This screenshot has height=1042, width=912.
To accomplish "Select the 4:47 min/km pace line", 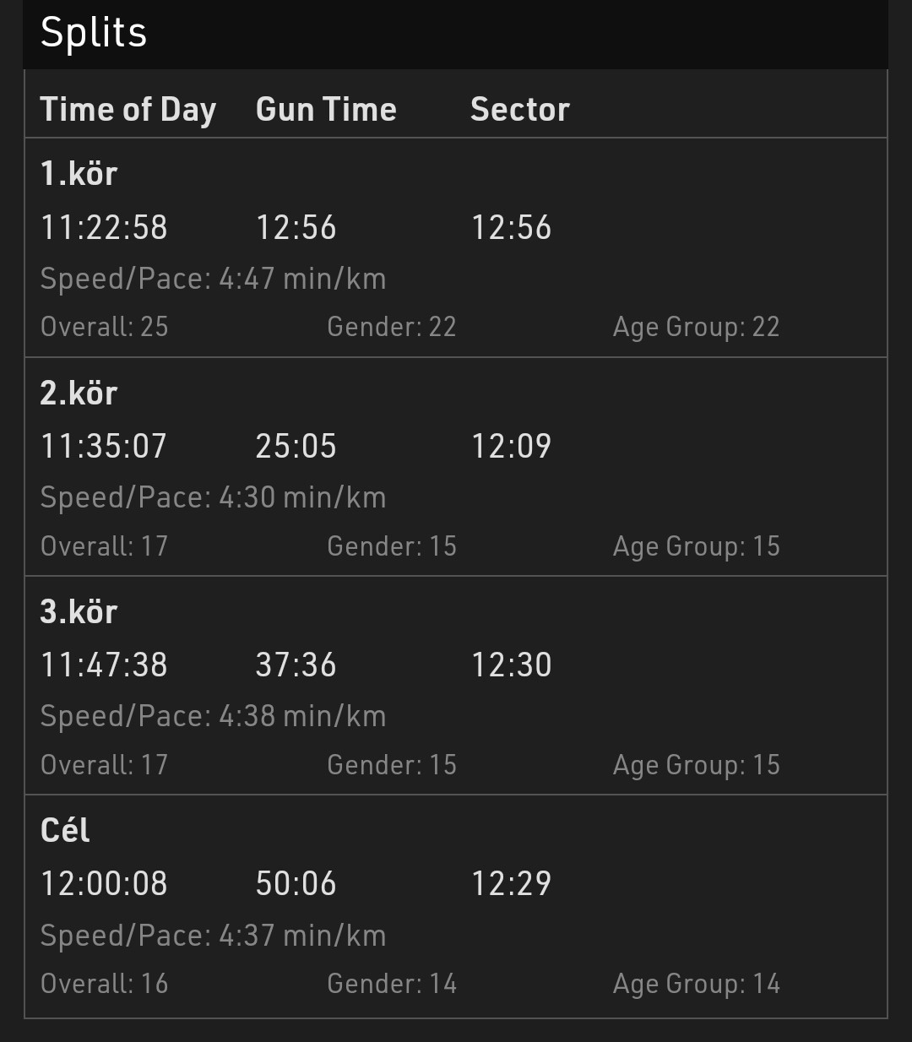I will tap(213, 279).
